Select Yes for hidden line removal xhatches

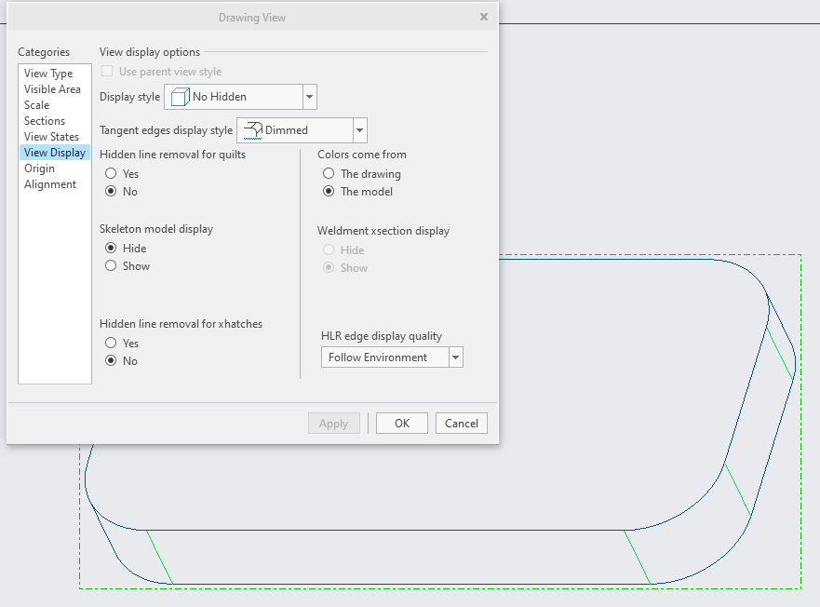coord(112,344)
